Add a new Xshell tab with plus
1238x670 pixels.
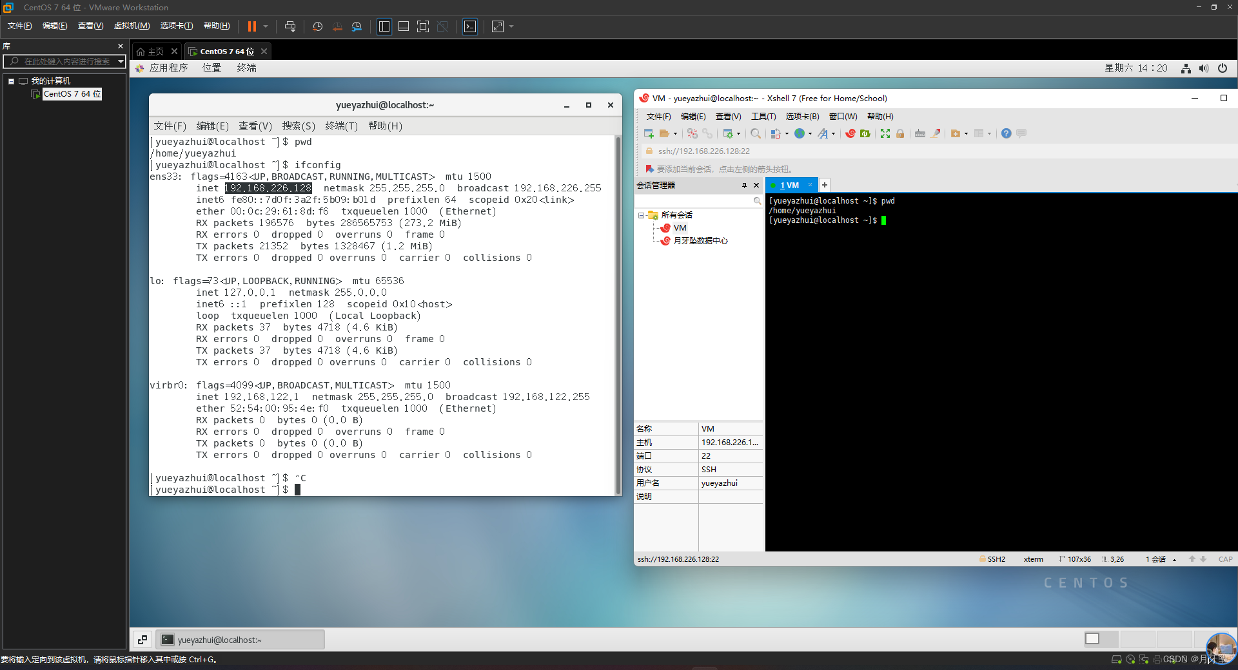(824, 185)
